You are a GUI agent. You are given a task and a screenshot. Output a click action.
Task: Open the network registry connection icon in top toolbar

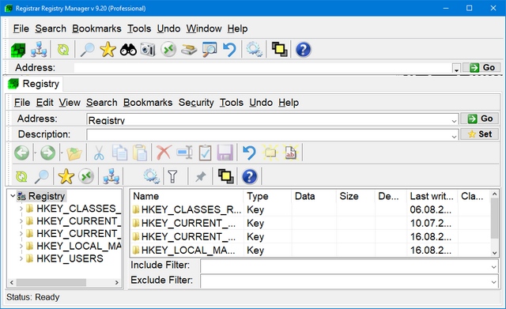39,50
